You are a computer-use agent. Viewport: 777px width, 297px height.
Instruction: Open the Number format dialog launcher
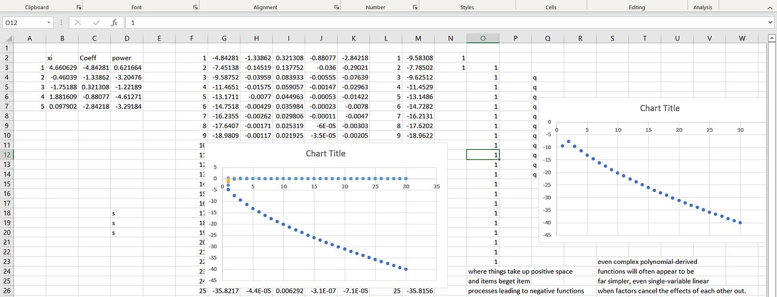(x=415, y=7)
